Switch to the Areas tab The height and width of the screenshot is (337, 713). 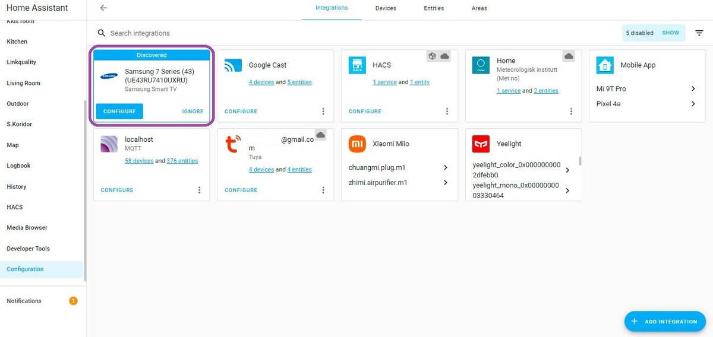coord(479,8)
